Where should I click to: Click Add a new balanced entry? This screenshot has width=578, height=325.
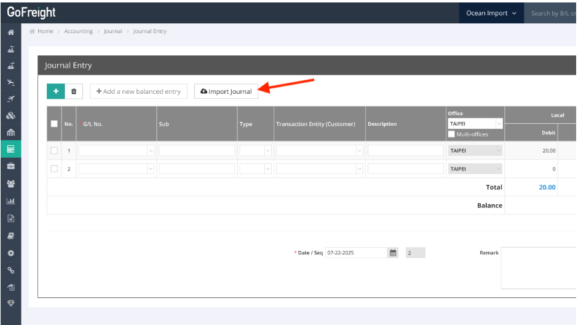coord(138,91)
